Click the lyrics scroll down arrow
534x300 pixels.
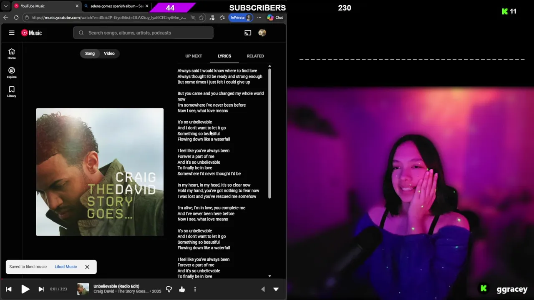coord(270,276)
